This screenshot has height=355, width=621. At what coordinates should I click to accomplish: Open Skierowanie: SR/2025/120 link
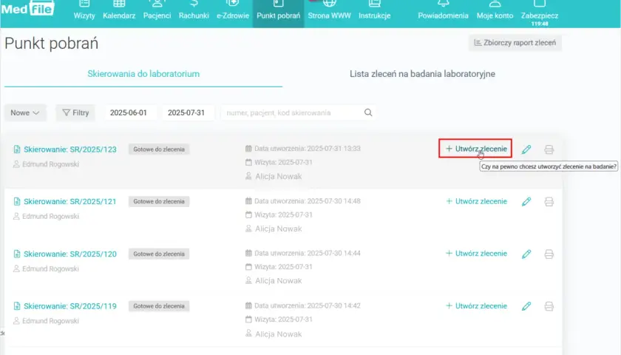pos(70,254)
